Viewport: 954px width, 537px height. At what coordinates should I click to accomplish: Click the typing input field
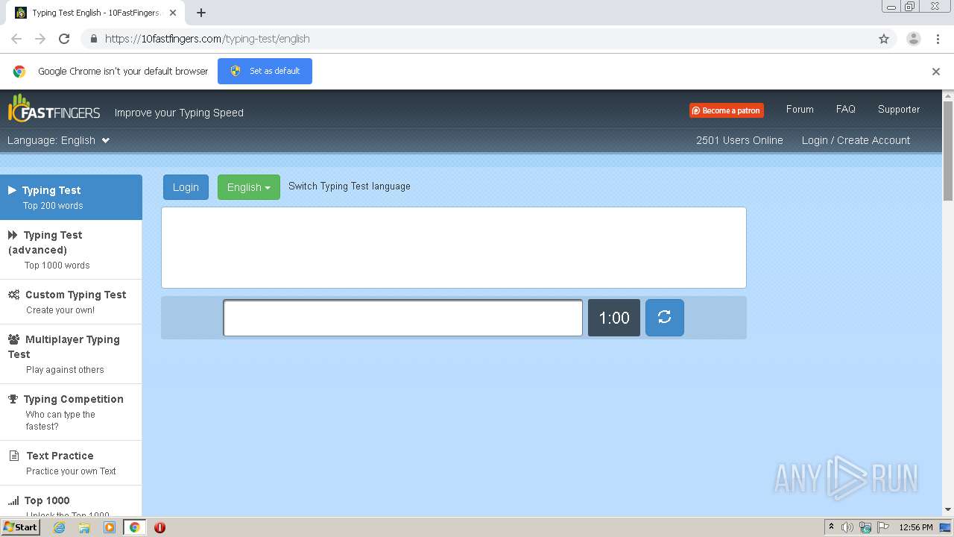tap(402, 318)
